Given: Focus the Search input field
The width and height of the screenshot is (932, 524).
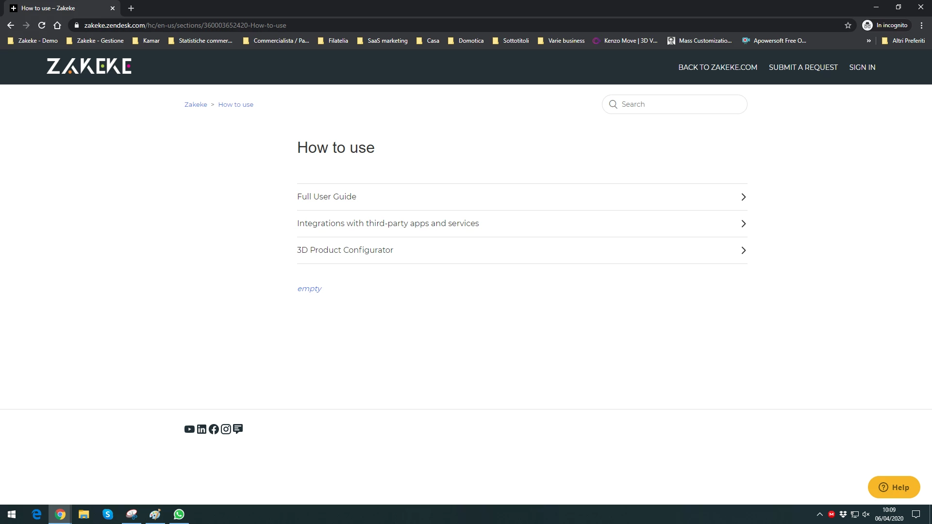Looking at the screenshot, I should (680, 104).
